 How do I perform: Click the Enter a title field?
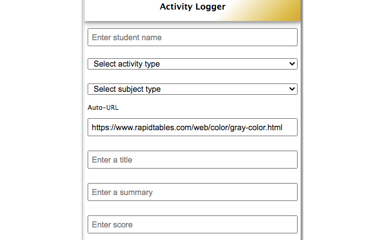(192, 160)
